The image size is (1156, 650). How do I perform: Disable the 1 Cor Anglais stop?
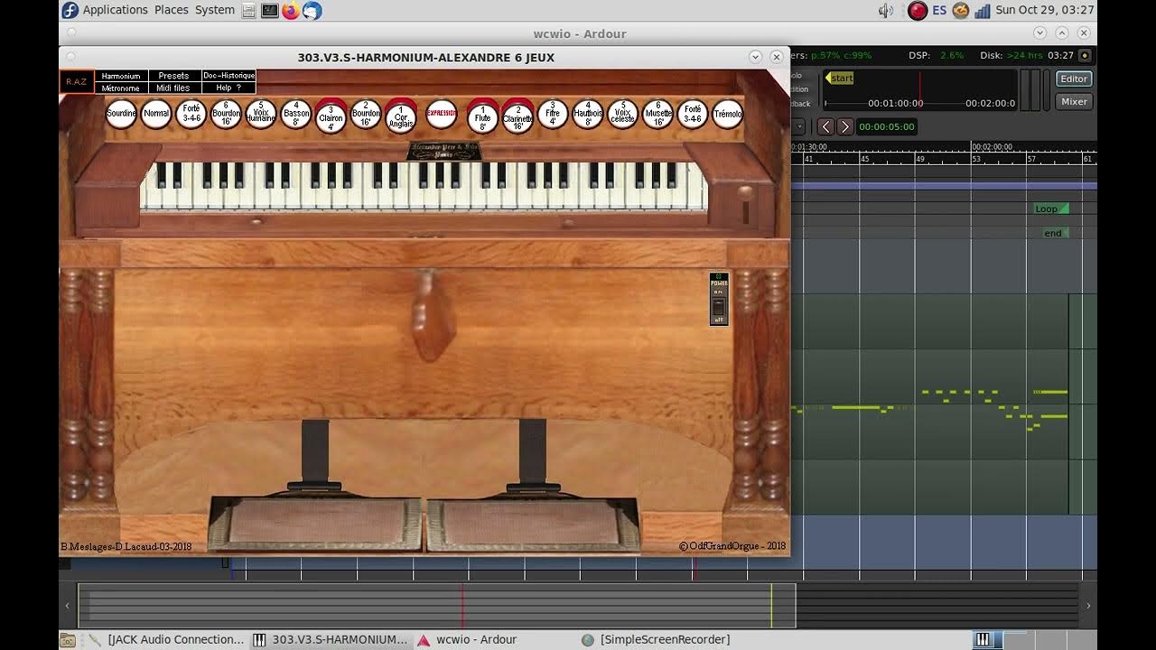(401, 116)
